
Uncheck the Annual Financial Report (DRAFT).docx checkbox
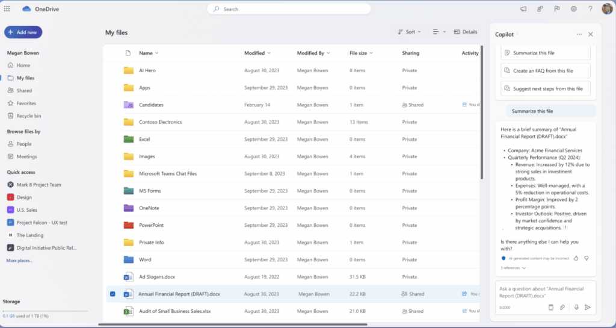point(112,294)
